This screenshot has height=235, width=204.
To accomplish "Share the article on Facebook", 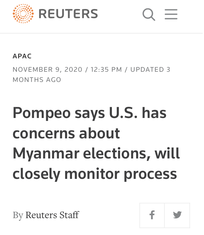I will click(x=152, y=215).
